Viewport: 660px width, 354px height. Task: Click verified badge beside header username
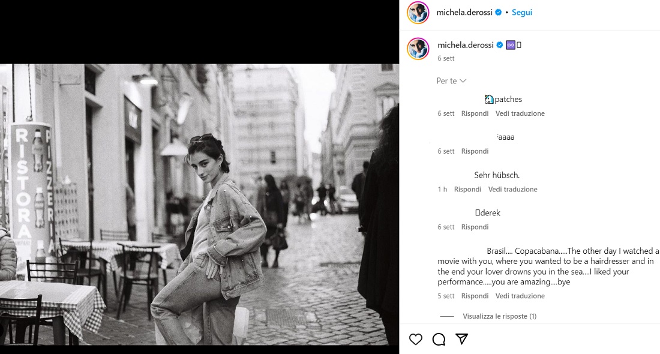(498, 13)
